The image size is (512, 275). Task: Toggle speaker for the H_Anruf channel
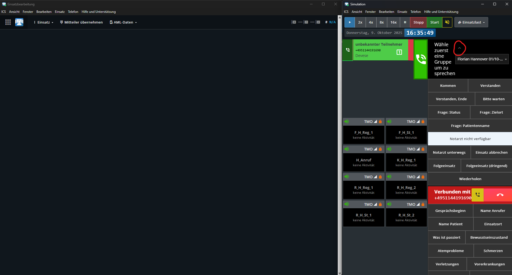(347, 149)
